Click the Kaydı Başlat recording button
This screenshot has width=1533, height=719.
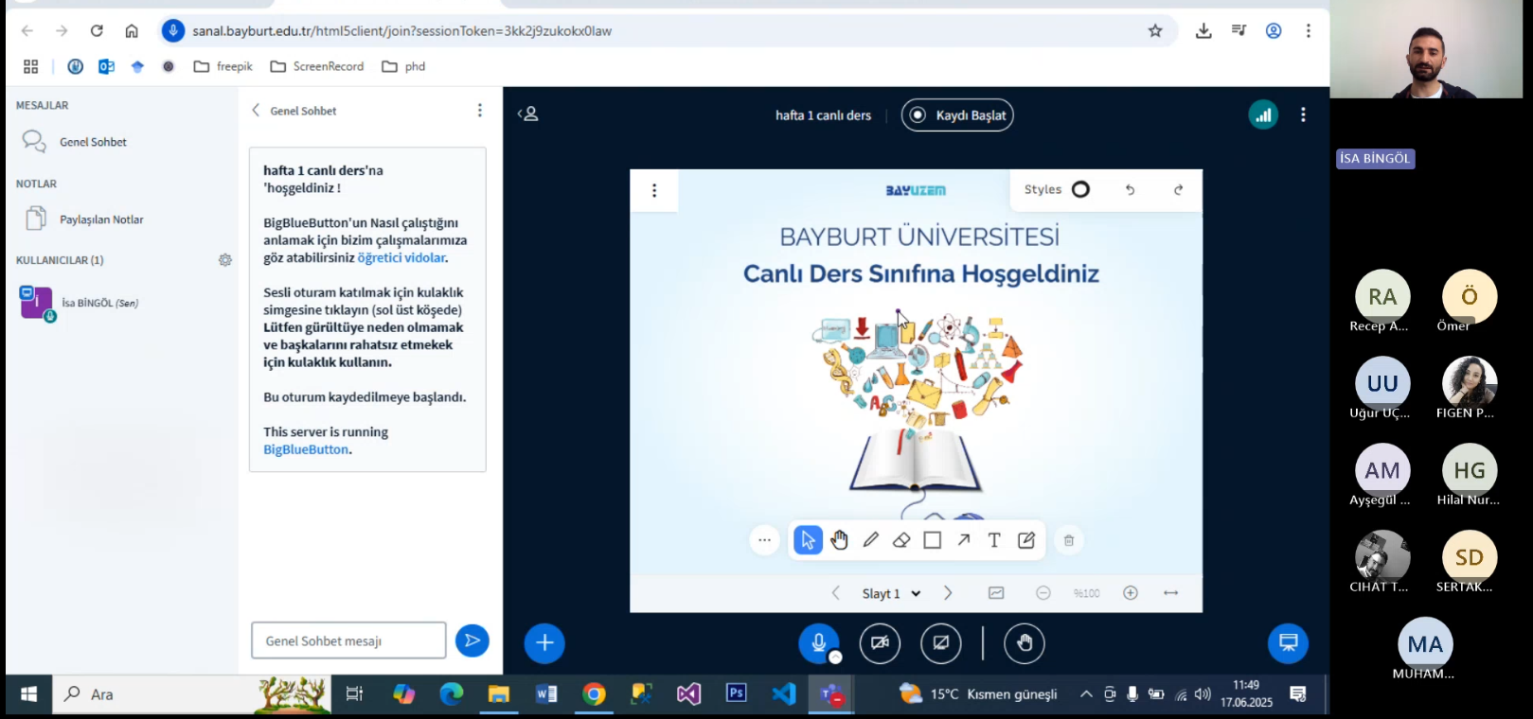tap(957, 115)
